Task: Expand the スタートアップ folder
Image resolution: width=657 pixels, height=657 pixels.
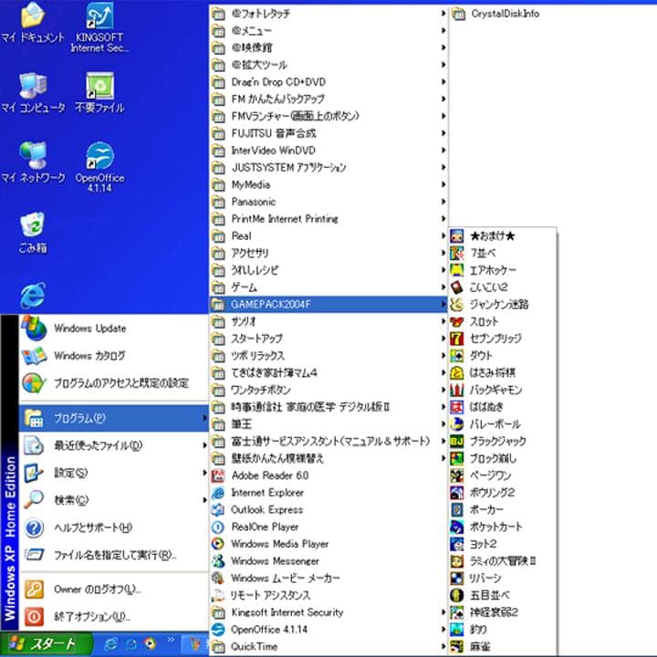Action: 328,339
